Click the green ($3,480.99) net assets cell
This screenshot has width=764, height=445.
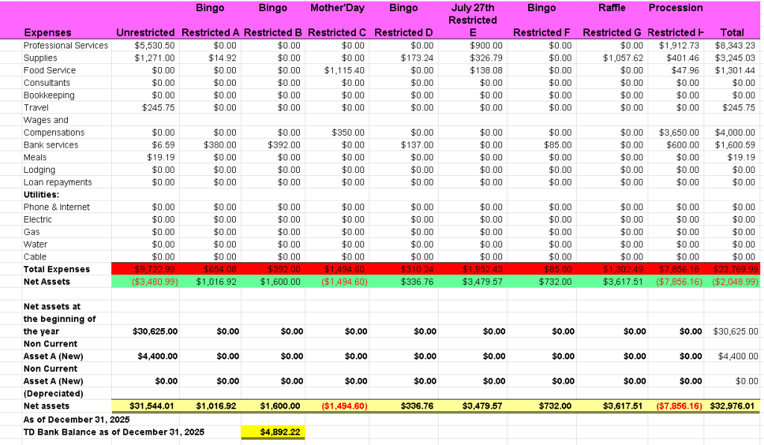(154, 282)
